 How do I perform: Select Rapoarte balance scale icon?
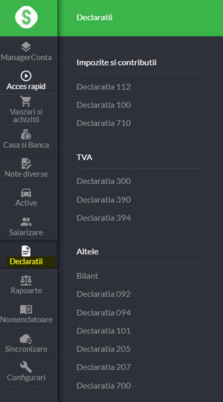pos(26,280)
